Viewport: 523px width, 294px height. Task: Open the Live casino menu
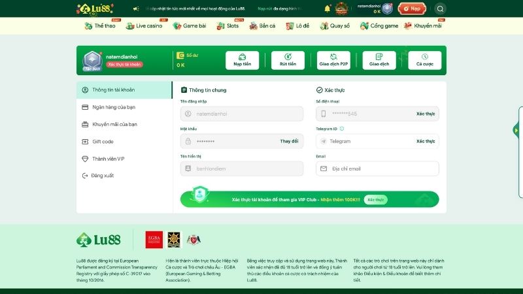145,26
